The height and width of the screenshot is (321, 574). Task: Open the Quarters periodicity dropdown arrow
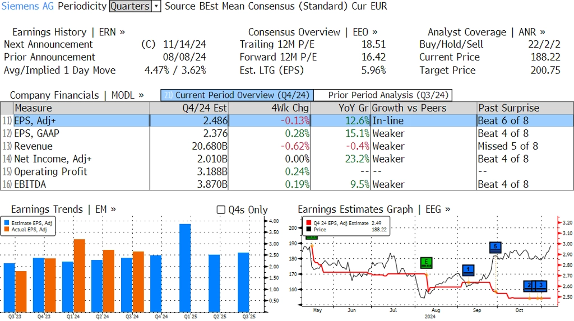pyautogui.click(x=157, y=6)
